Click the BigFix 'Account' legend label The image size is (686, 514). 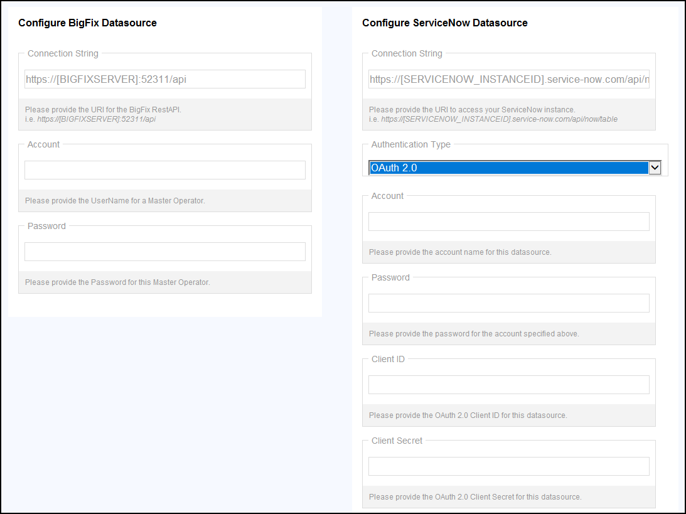click(x=43, y=144)
